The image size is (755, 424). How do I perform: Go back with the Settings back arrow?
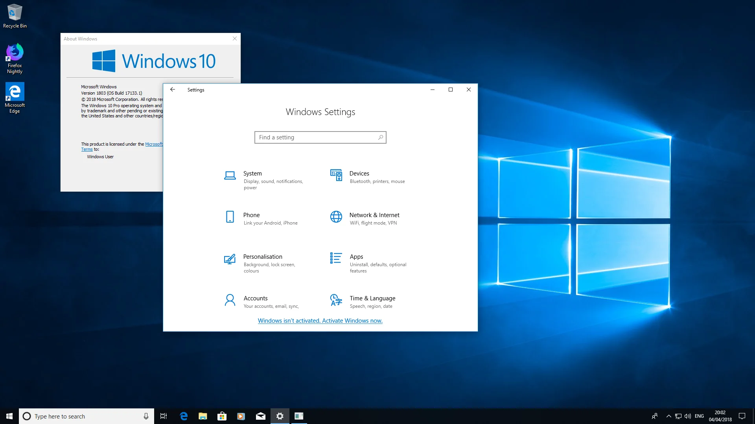172,90
